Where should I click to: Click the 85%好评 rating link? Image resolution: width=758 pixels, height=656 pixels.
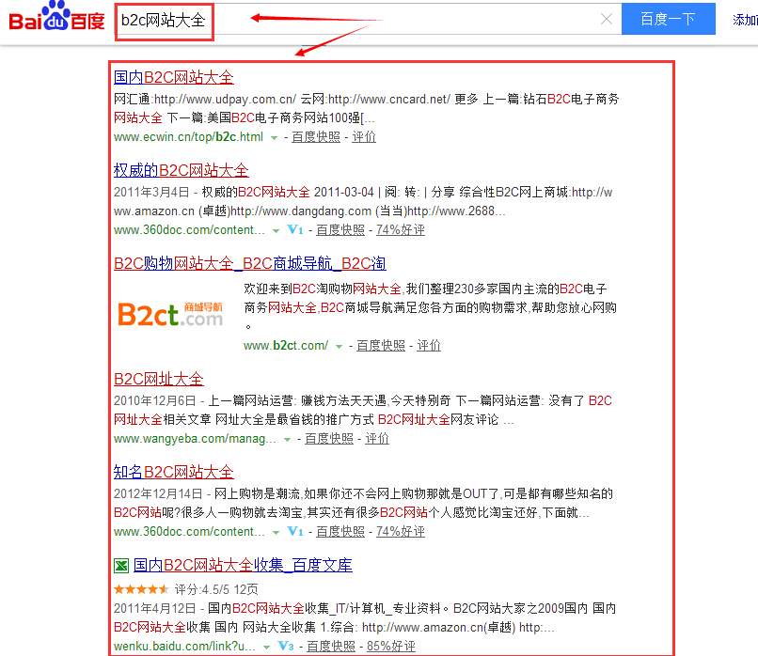[391, 646]
